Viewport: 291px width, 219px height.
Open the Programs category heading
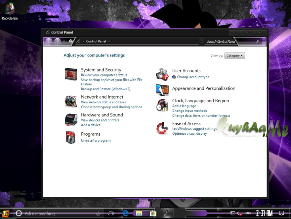coord(91,134)
